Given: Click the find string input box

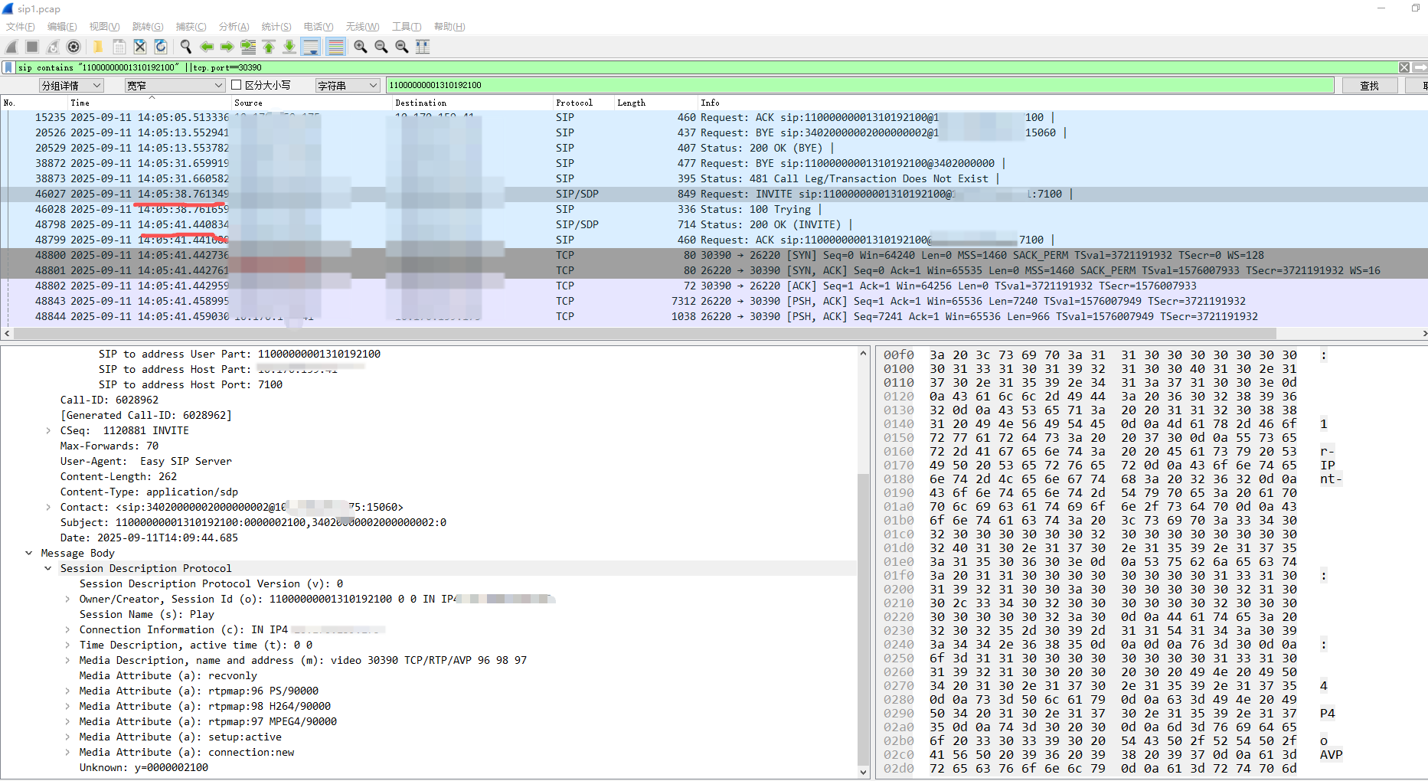Looking at the screenshot, I should [860, 85].
